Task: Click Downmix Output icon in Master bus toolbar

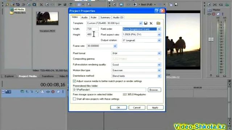Action: [215, 5]
